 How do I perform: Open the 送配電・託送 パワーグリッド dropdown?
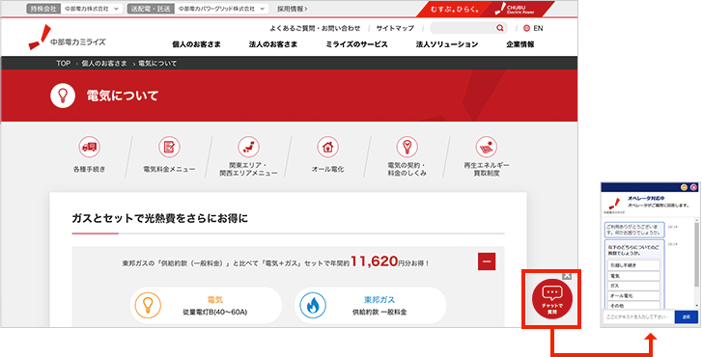[x=198, y=9]
